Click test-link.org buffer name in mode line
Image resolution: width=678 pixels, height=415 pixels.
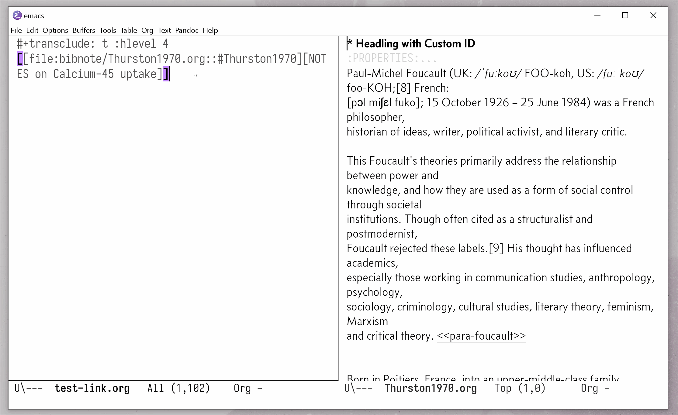(92, 388)
